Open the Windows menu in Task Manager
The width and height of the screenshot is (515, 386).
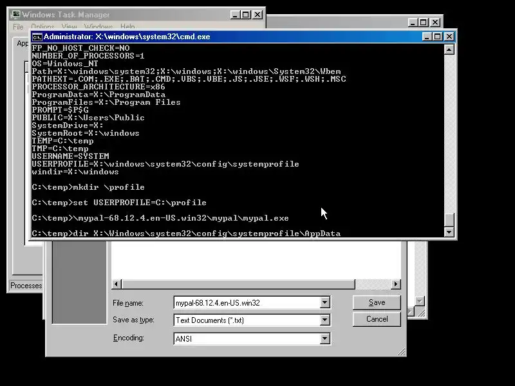pyautogui.click(x=98, y=26)
